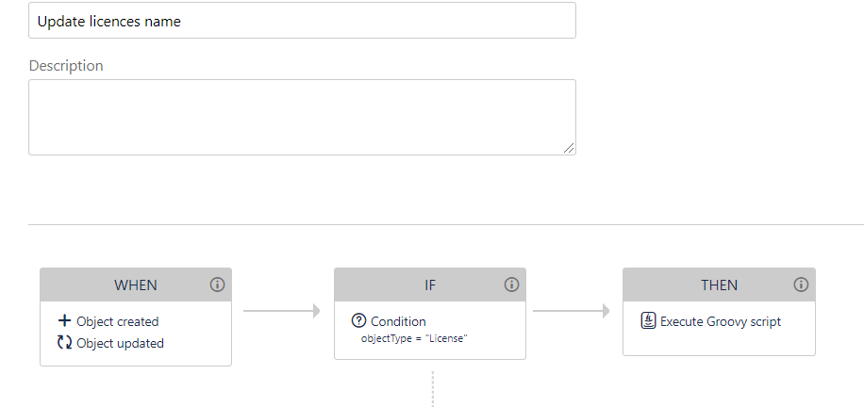The height and width of the screenshot is (407, 864).
Task: Focus the rule name input field
Action: [302, 21]
